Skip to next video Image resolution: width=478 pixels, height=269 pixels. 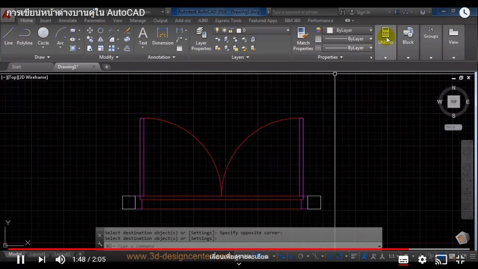tap(42, 259)
